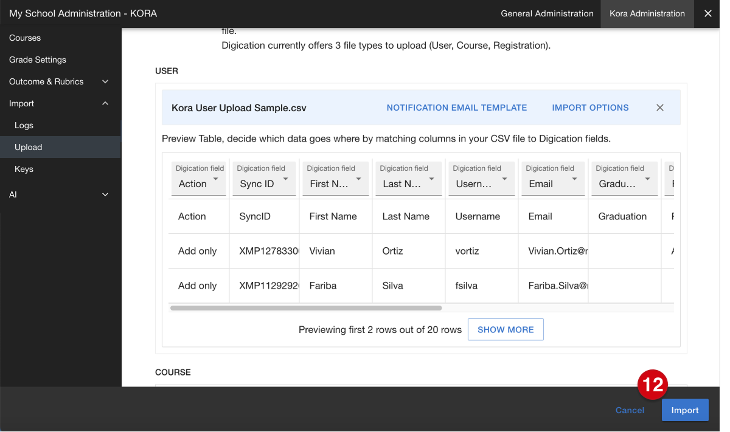Click the USER section heading

(x=167, y=71)
